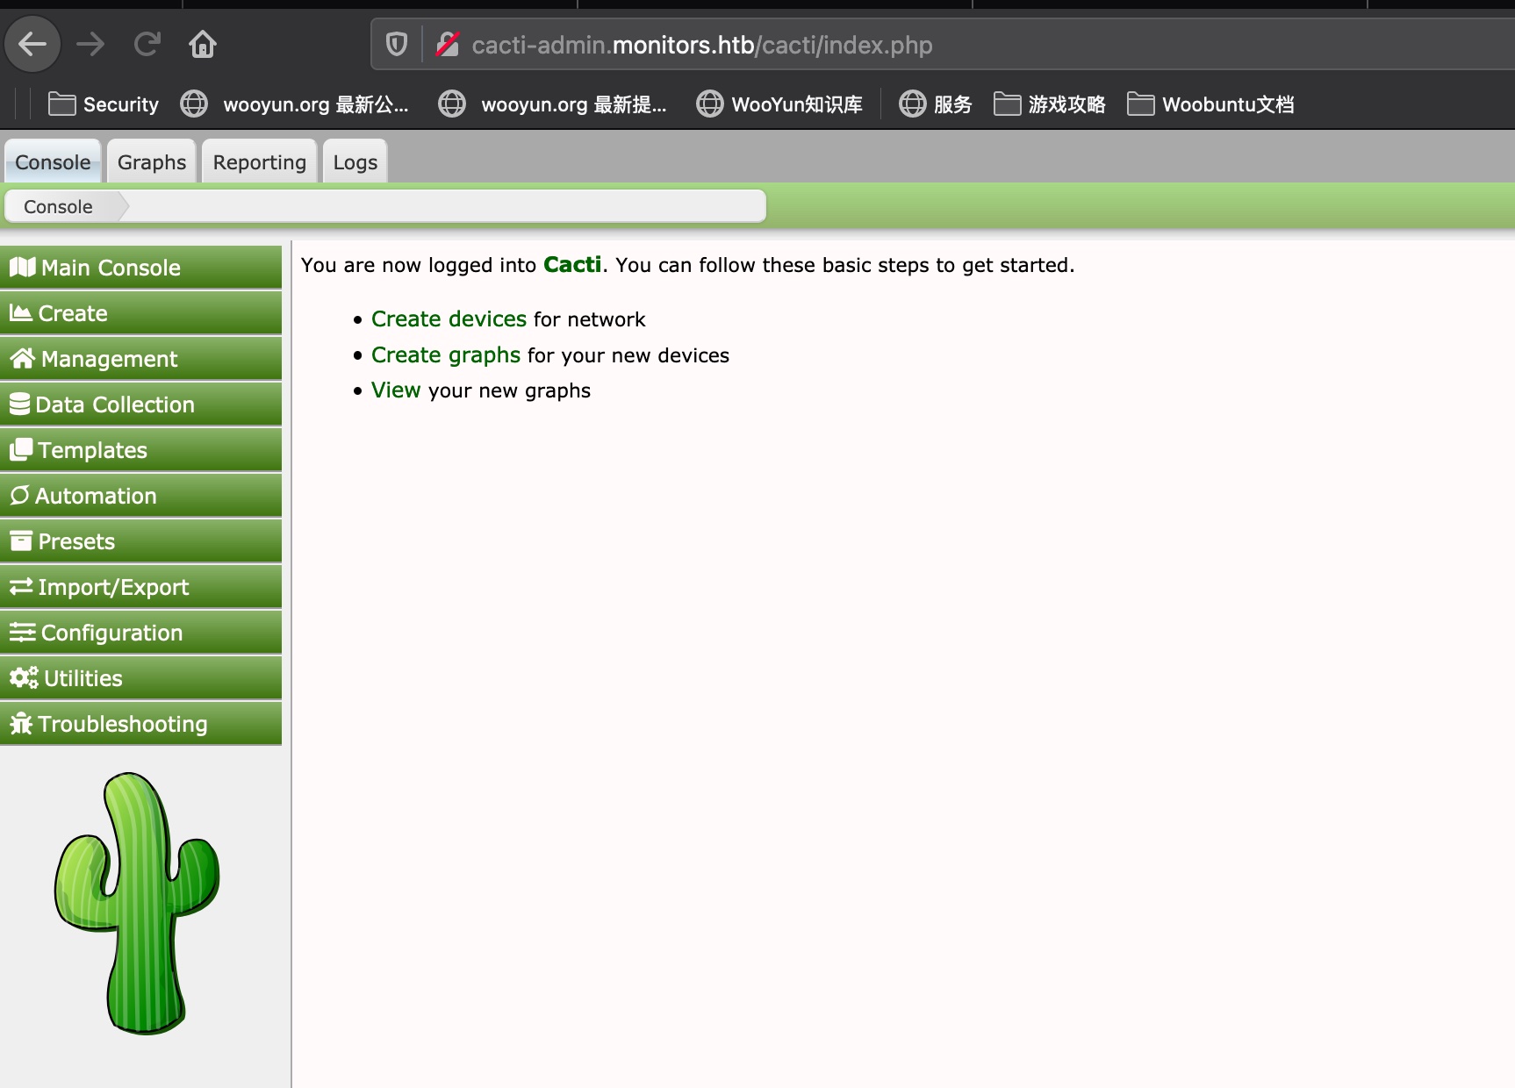Click the browser forward arrow button
Viewport: 1515px width, 1088px height.
90,44
